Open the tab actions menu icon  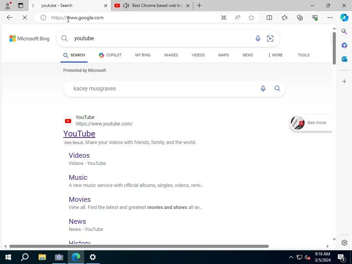pos(21,5)
